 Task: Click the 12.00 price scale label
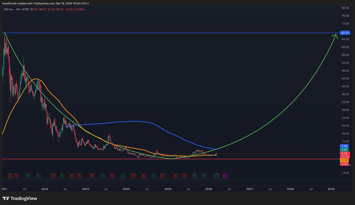click(345, 141)
